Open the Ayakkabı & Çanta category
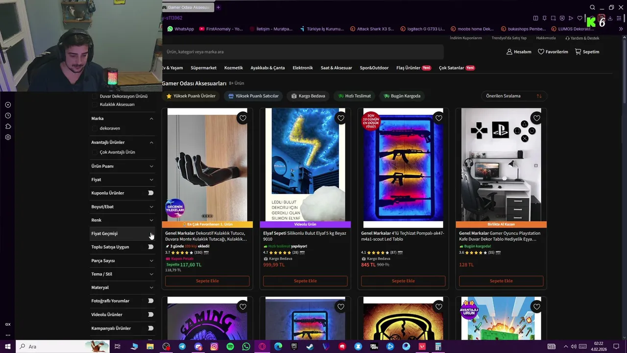The image size is (627, 353). coord(267,68)
